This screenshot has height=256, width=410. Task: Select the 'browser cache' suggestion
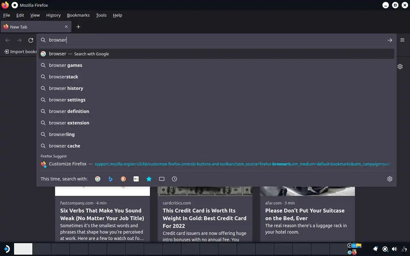pos(217,146)
